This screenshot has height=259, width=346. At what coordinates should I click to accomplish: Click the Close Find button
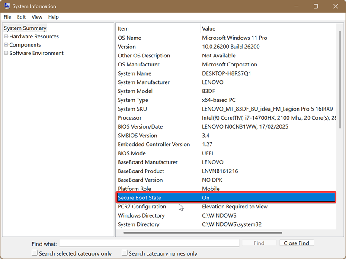(296, 243)
